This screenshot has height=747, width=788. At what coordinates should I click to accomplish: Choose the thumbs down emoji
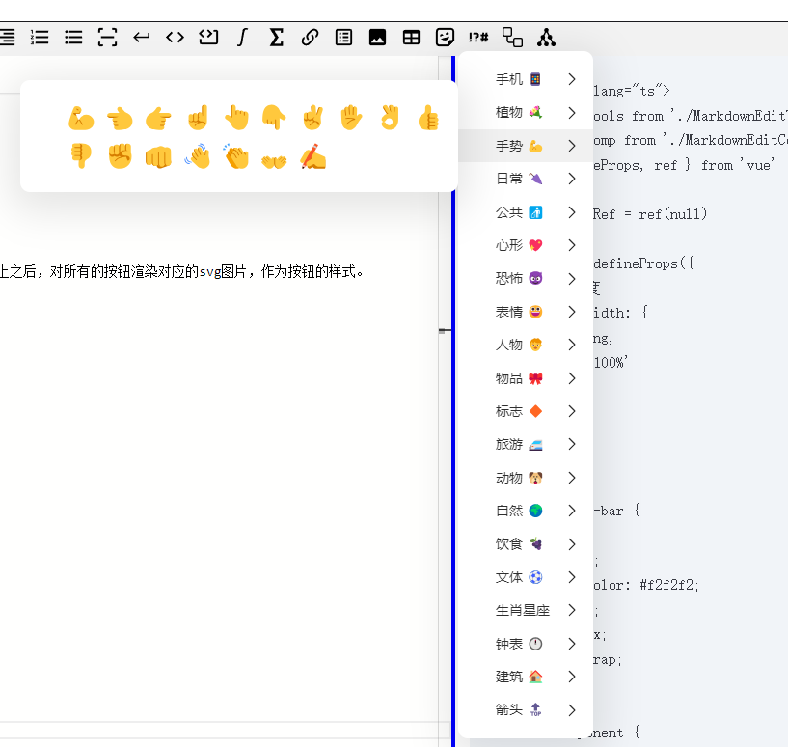(81, 155)
